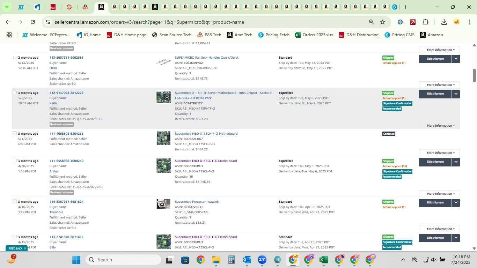477x268 pixels.
Task: Select checkbox for order 111-4058502-8264235
Action: pos(15,134)
